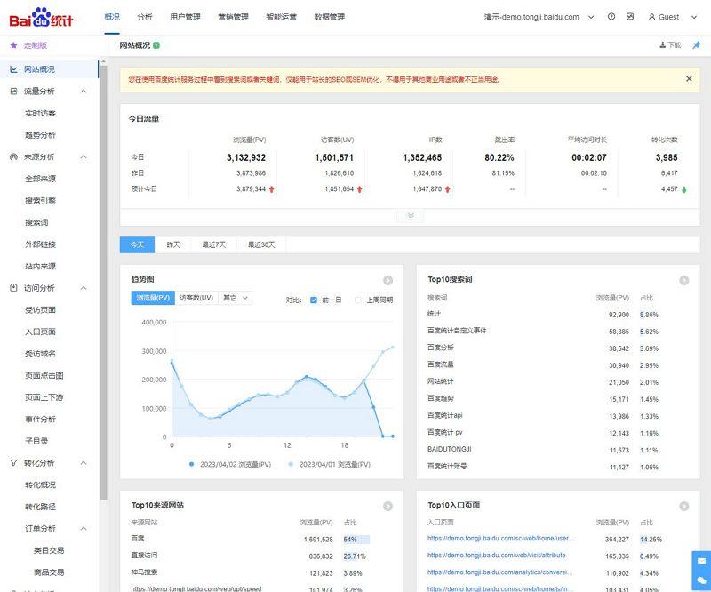Viewport: 711px width, 592px height.
Task: Open the Guest account dropdown arrow
Action: (694, 17)
